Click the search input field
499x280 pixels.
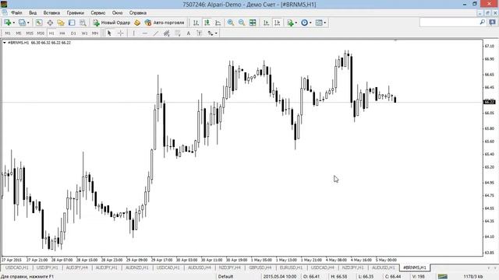coord(449,23)
